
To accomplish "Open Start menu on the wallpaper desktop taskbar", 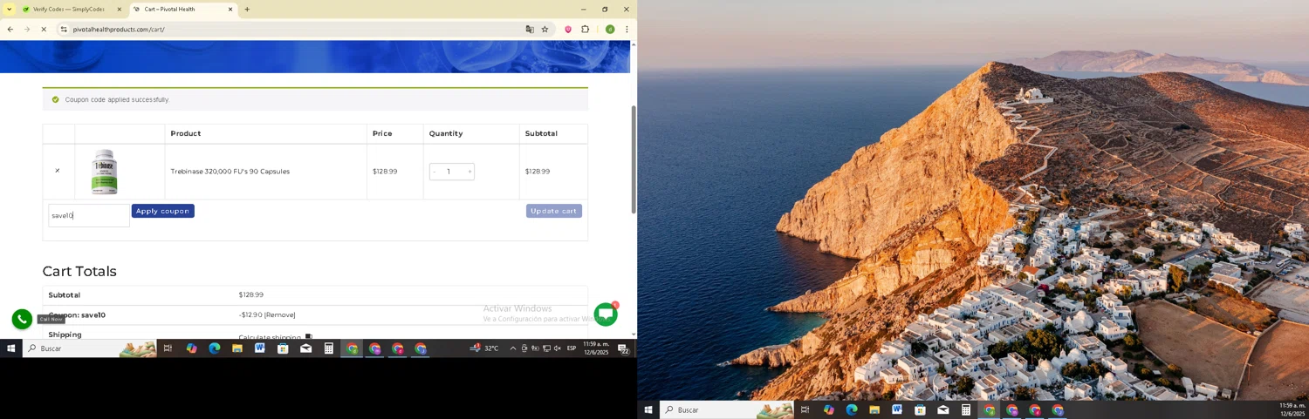I will coord(648,410).
